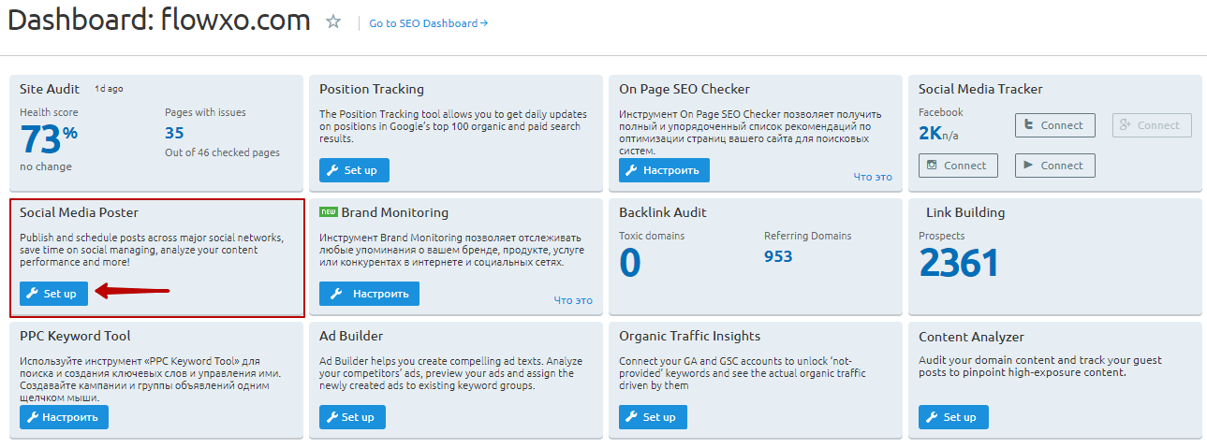Click Set up in Content Analyzer
Image resolution: width=1207 pixels, height=448 pixels.
point(953,417)
